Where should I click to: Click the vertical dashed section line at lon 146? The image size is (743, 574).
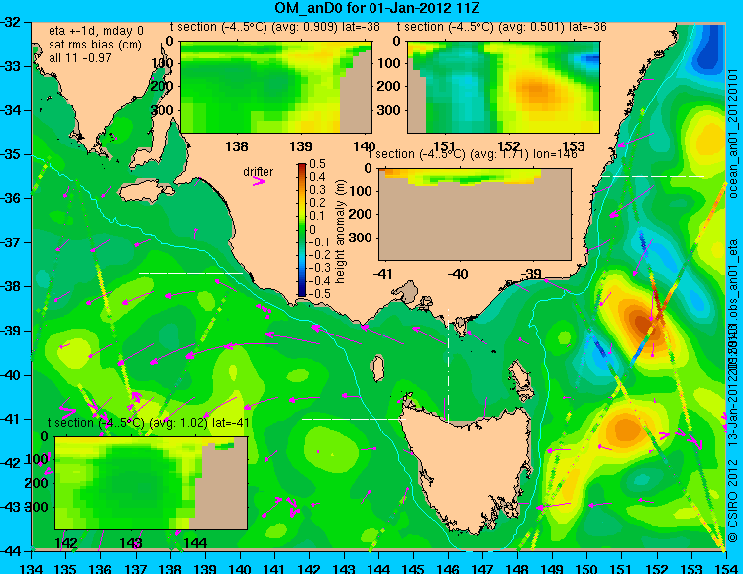click(x=448, y=365)
